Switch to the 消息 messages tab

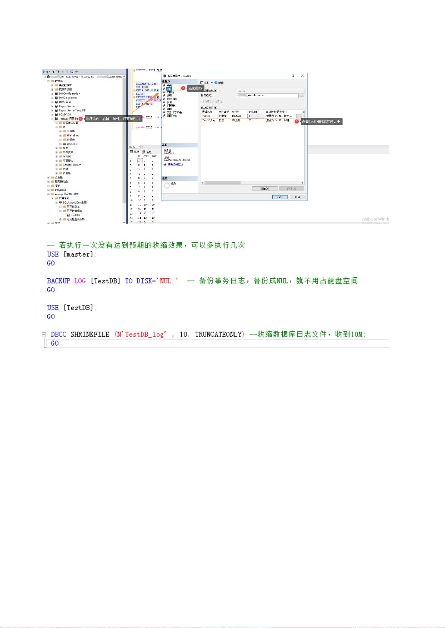tap(148, 152)
